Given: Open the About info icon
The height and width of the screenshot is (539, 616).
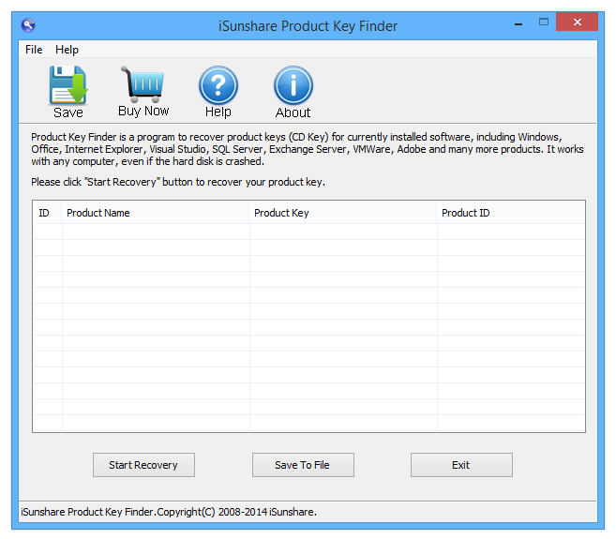Looking at the screenshot, I should (x=293, y=85).
